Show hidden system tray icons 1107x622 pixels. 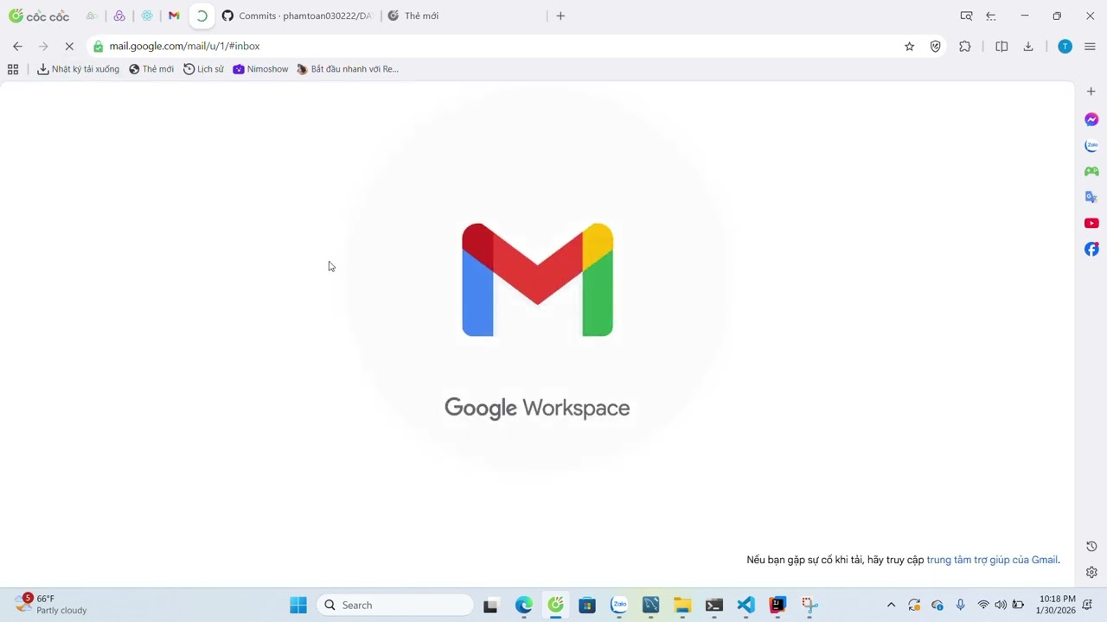(891, 605)
